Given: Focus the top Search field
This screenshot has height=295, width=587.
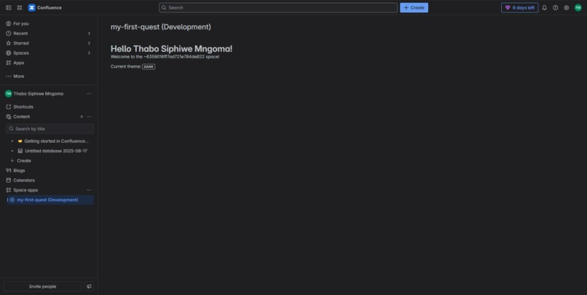Looking at the screenshot, I should coord(278,7).
